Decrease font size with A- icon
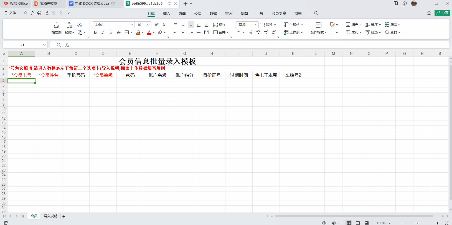The width and height of the screenshot is (452, 225). pyautogui.click(x=164, y=25)
